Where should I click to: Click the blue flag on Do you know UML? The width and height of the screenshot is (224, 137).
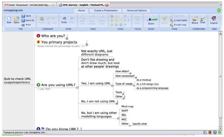coord(43,129)
